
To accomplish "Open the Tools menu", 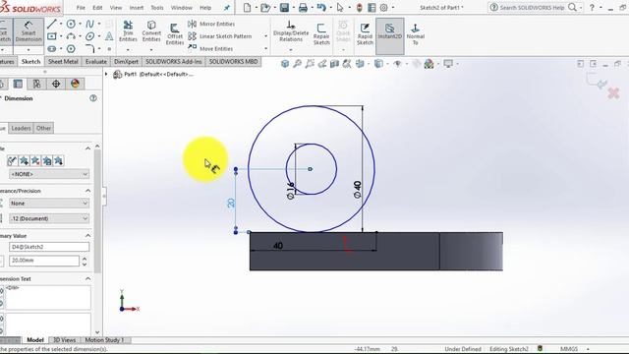I will [x=157, y=8].
